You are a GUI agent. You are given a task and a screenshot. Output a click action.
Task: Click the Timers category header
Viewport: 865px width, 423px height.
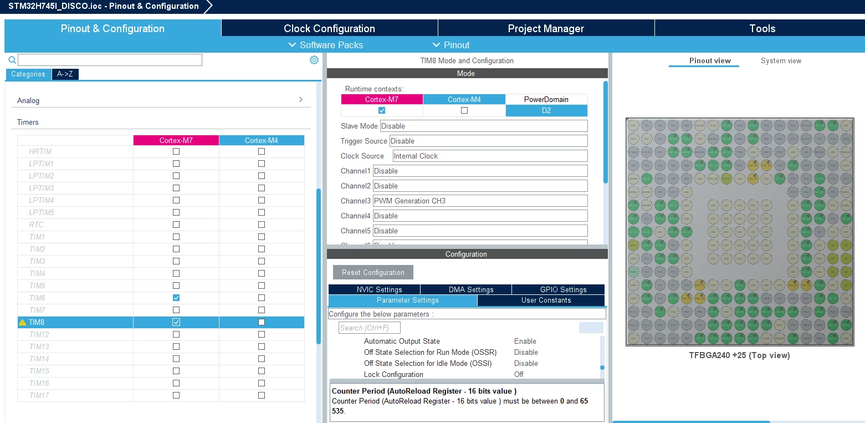161,122
